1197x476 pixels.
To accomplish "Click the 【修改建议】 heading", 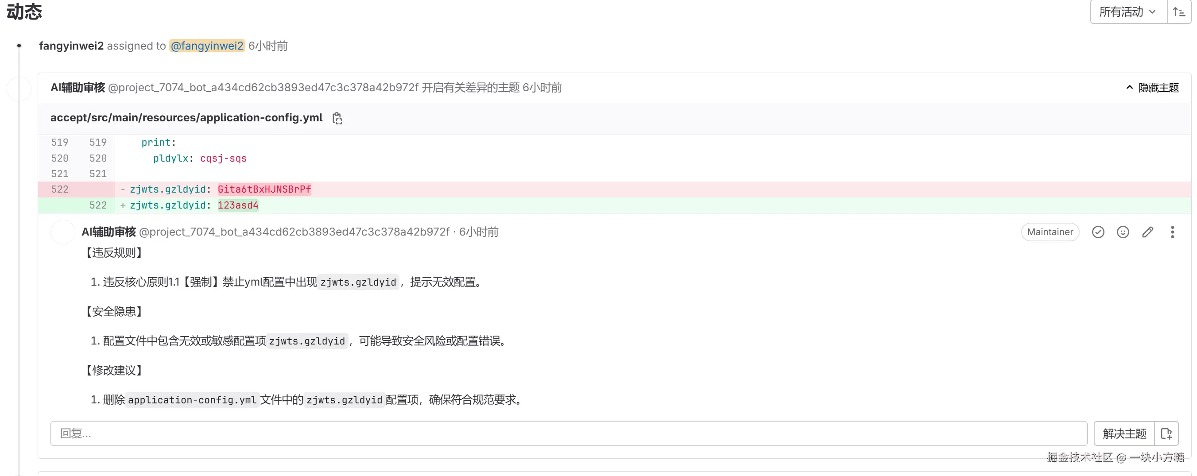I will pyautogui.click(x=114, y=370).
